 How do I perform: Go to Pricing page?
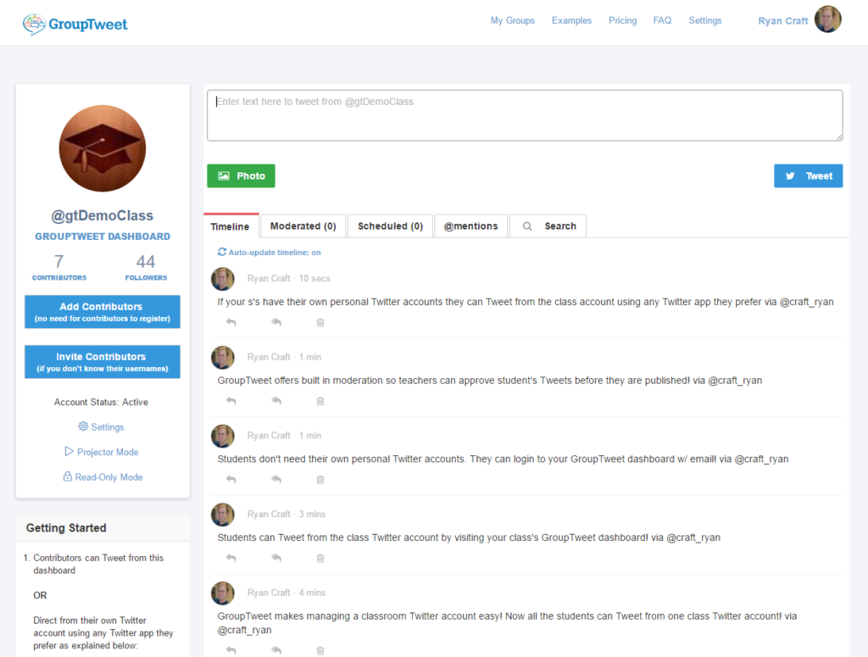(x=623, y=20)
